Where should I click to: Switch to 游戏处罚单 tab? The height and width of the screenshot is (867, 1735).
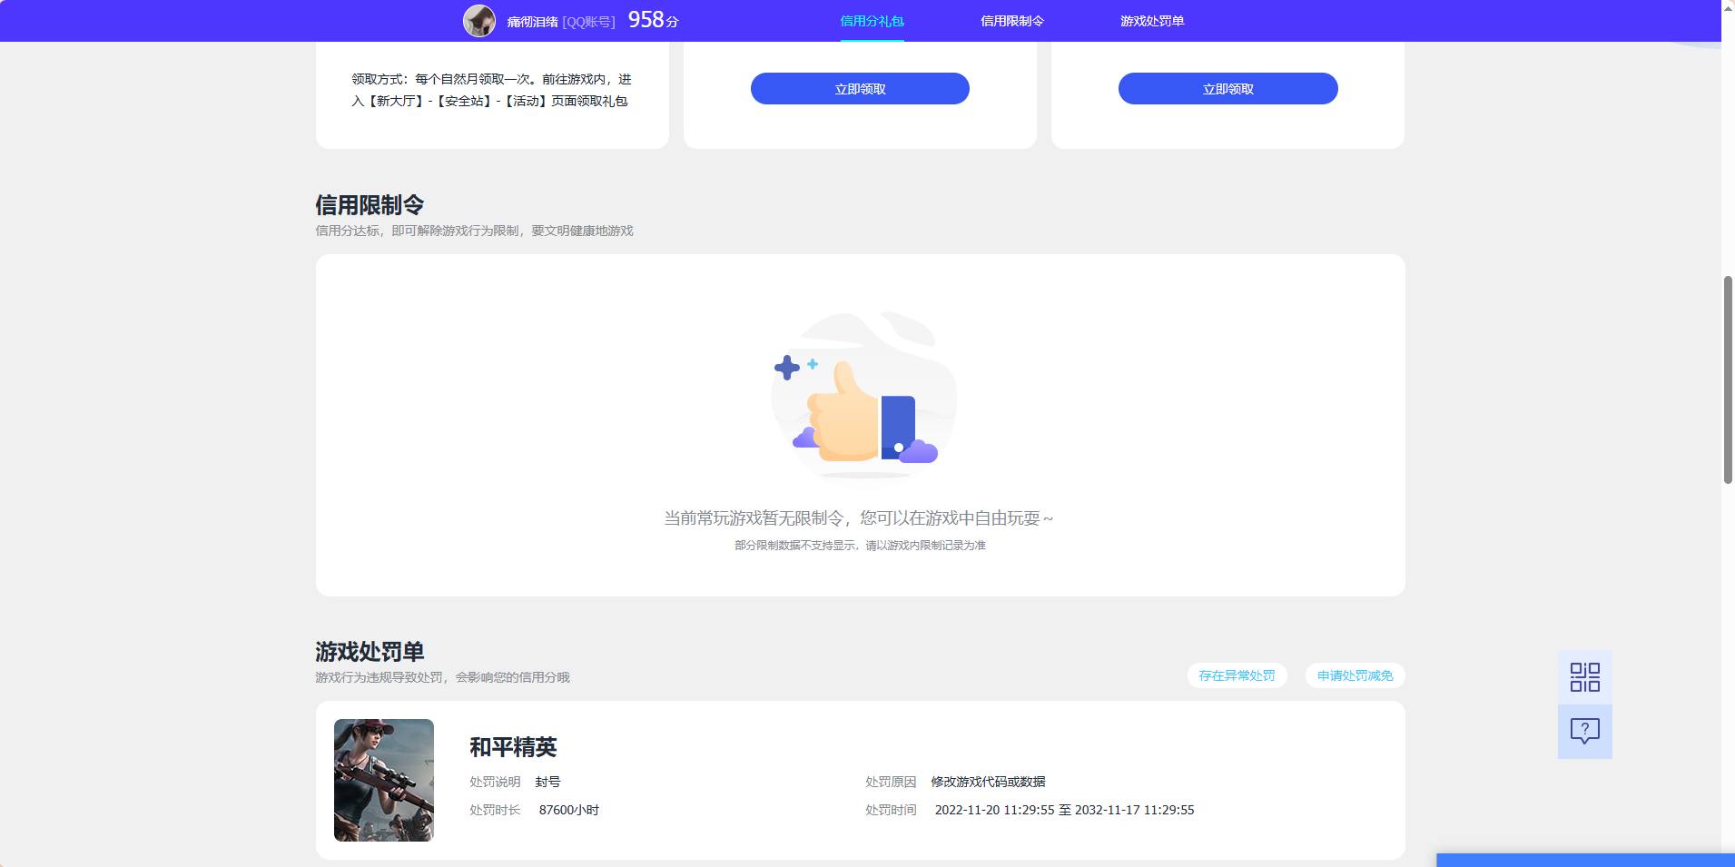coord(1152,21)
